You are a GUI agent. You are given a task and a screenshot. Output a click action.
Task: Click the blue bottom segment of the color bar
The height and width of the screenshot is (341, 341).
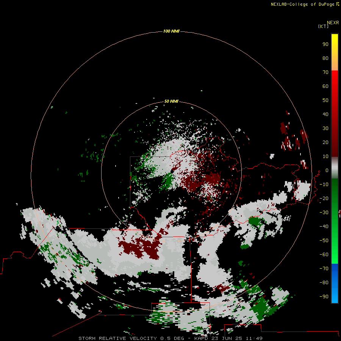pyautogui.click(x=335, y=283)
